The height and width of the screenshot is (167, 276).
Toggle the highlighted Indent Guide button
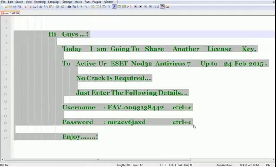coord(114,6)
